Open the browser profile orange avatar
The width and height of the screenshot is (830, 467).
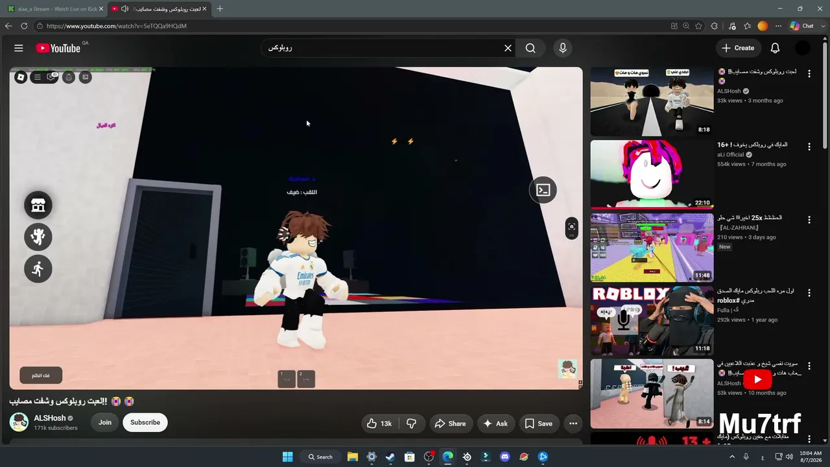[763, 26]
